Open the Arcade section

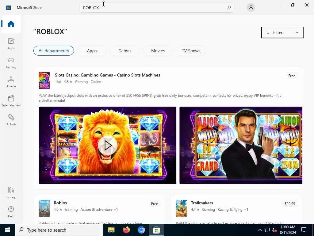coord(11,82)
